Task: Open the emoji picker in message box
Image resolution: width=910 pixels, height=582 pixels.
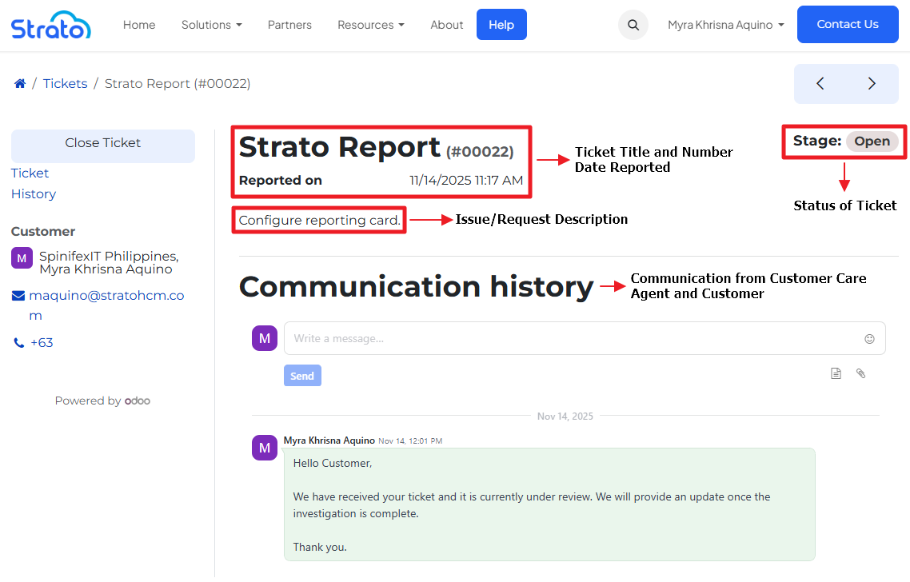Action: click(x=869, y=339)
